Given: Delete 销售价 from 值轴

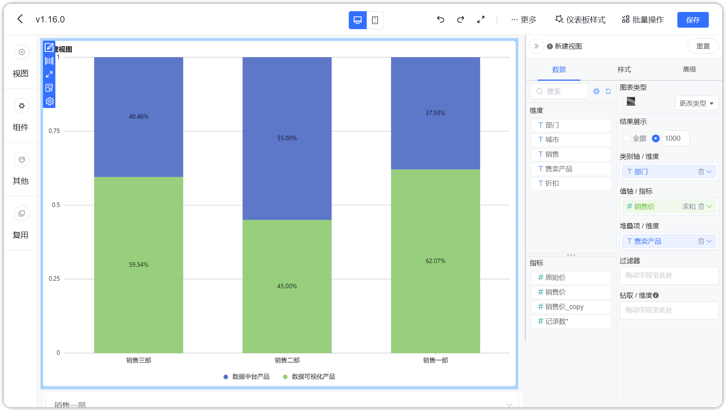Looking at the screenshot, I should click(701, 206).
